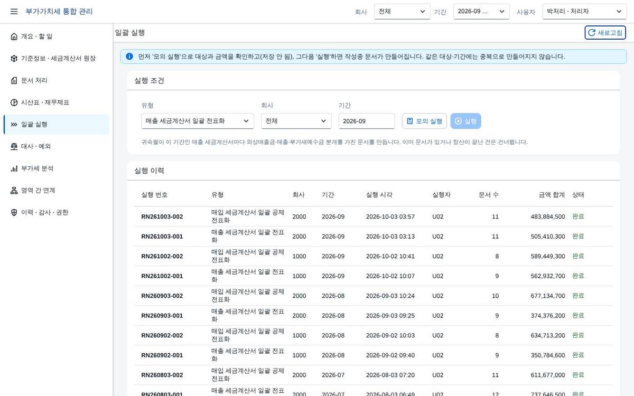Click the 기간 field showing 2026-09

pos(367,121)
